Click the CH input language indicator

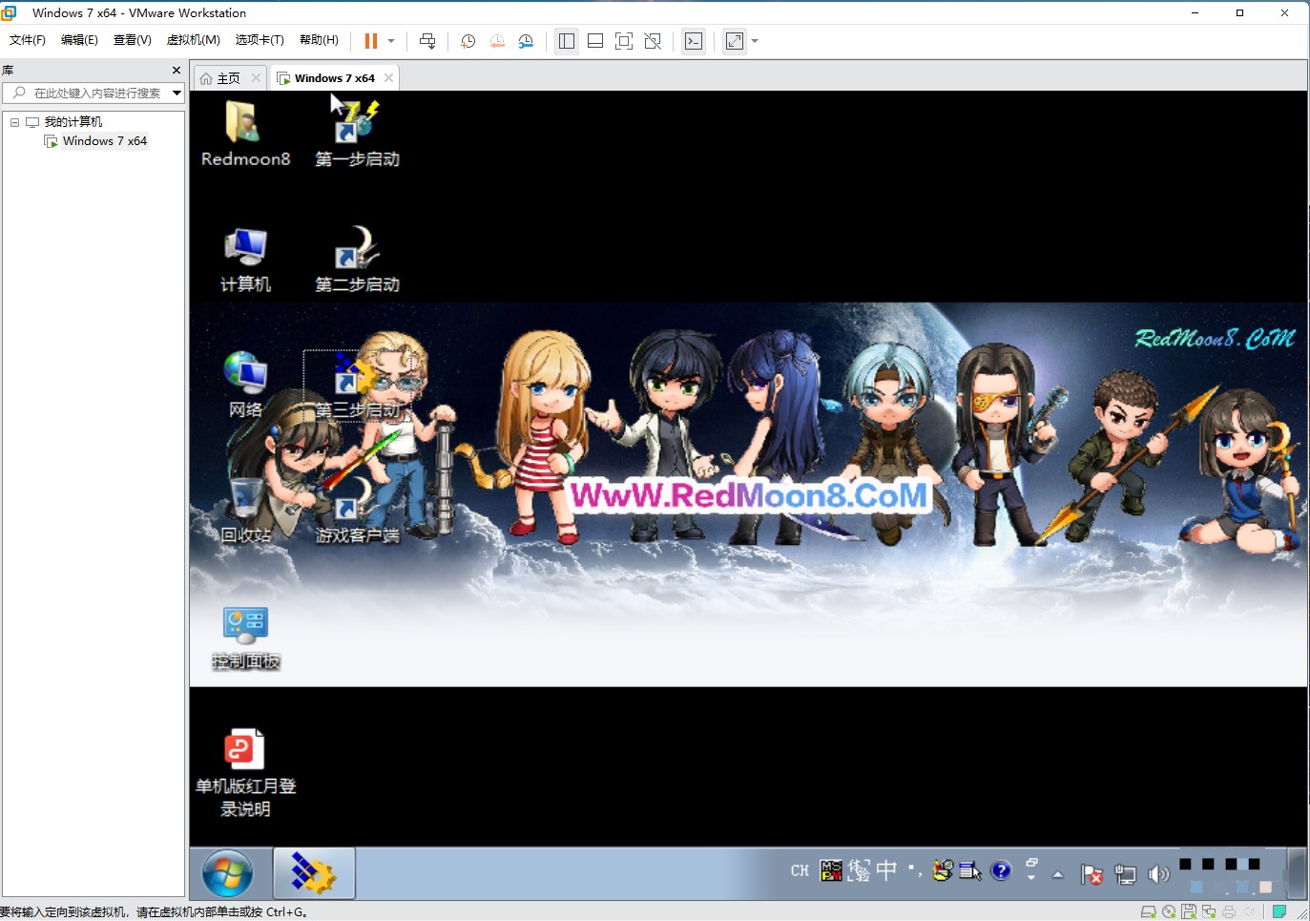(x=800, y=870)
